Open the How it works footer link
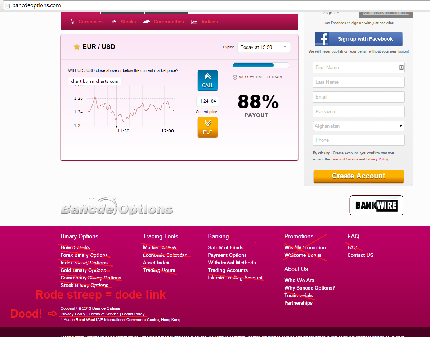The height and width of the screenshot is (337, 430). pos(75,247)
